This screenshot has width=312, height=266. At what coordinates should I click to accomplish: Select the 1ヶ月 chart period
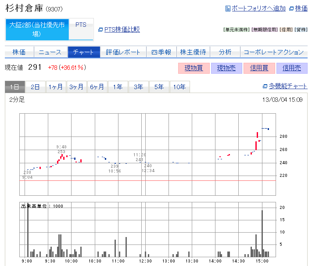pos(56,87)
